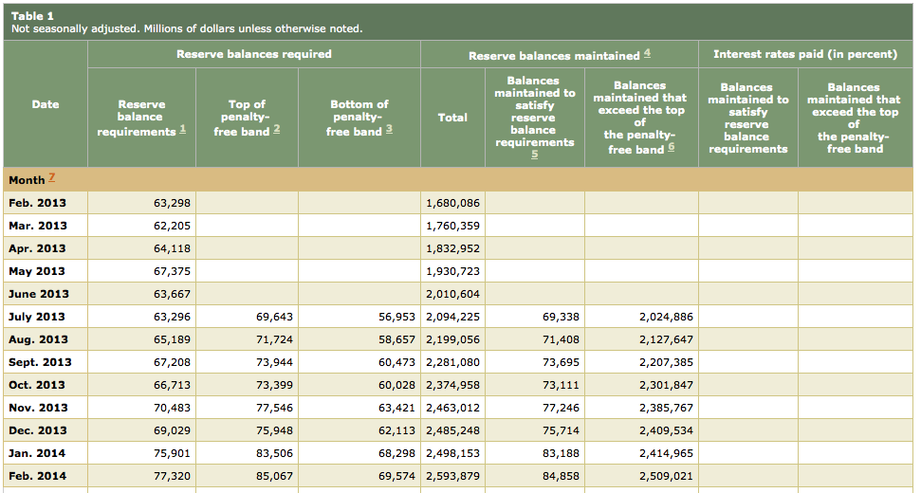Click the total 2,485,248
Viewport: 921px width, 493px height.
452,430
